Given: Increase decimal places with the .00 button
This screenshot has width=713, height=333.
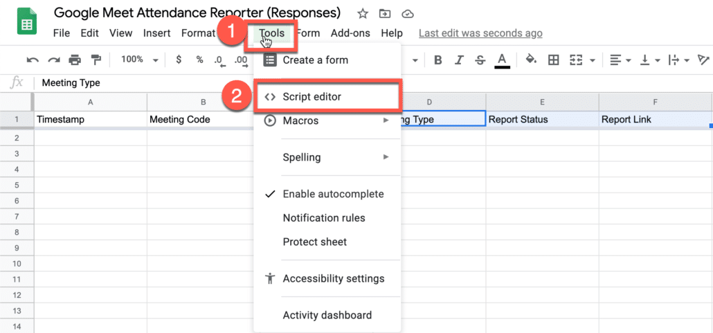Looking at the screenshot, I should (x=240, y=60).
